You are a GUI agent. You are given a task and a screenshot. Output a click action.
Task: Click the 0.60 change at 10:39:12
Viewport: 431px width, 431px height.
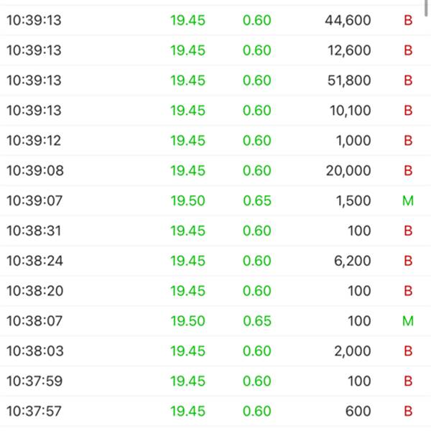click(x=257, y=141)
